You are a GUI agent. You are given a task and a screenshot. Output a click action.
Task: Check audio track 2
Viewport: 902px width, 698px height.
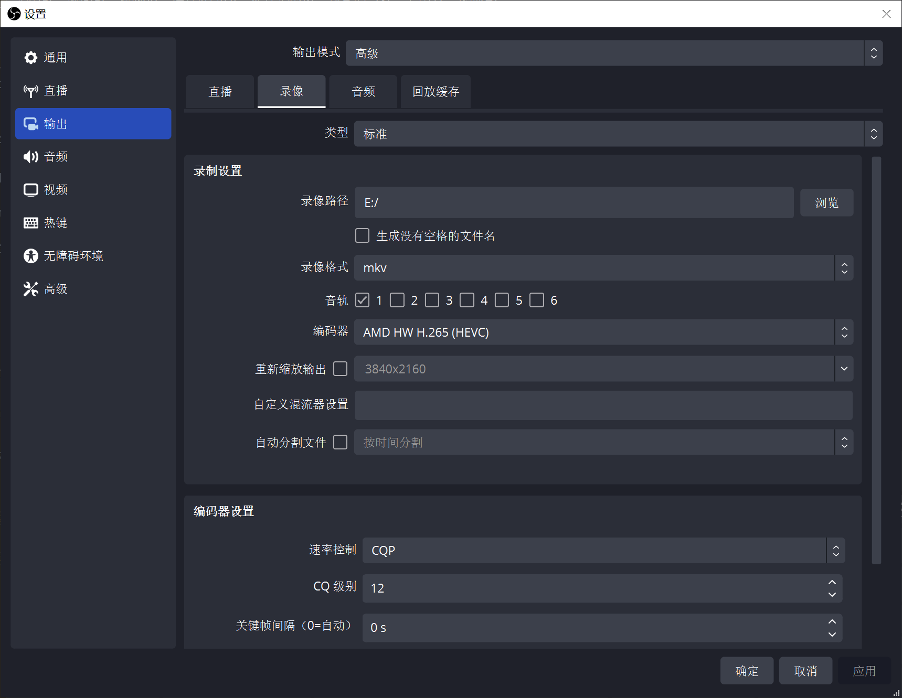point(397,299)
